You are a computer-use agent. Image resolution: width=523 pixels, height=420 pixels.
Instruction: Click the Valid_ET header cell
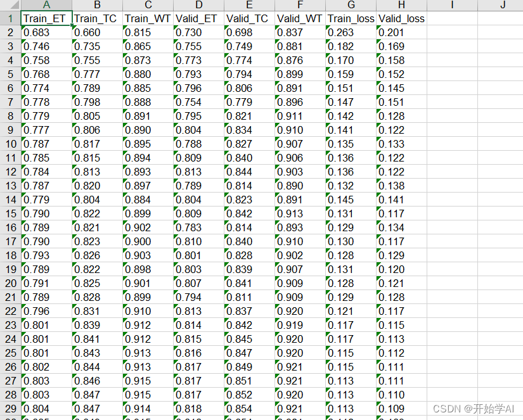pyautogui.click(x=198, y=18)
